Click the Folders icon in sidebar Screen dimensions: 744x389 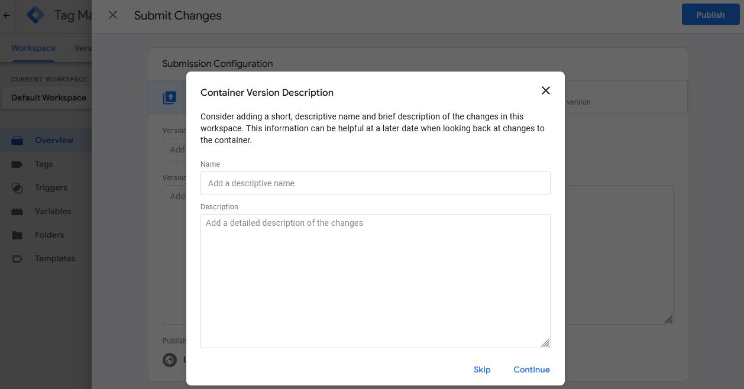pyautogui.click(x=17, y=235)
